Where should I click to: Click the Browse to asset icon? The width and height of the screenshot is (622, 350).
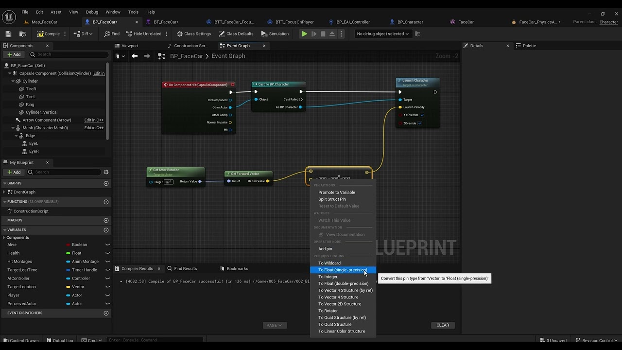pos(22,34)
